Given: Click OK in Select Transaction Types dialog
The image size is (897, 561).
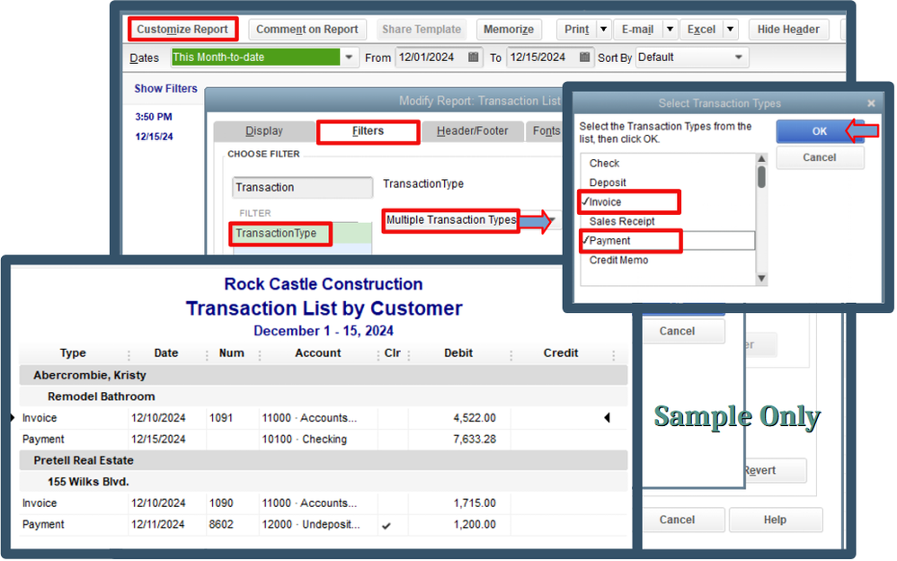Looking at the screenshot, I should pyautogui.click(x=819, y=131).
